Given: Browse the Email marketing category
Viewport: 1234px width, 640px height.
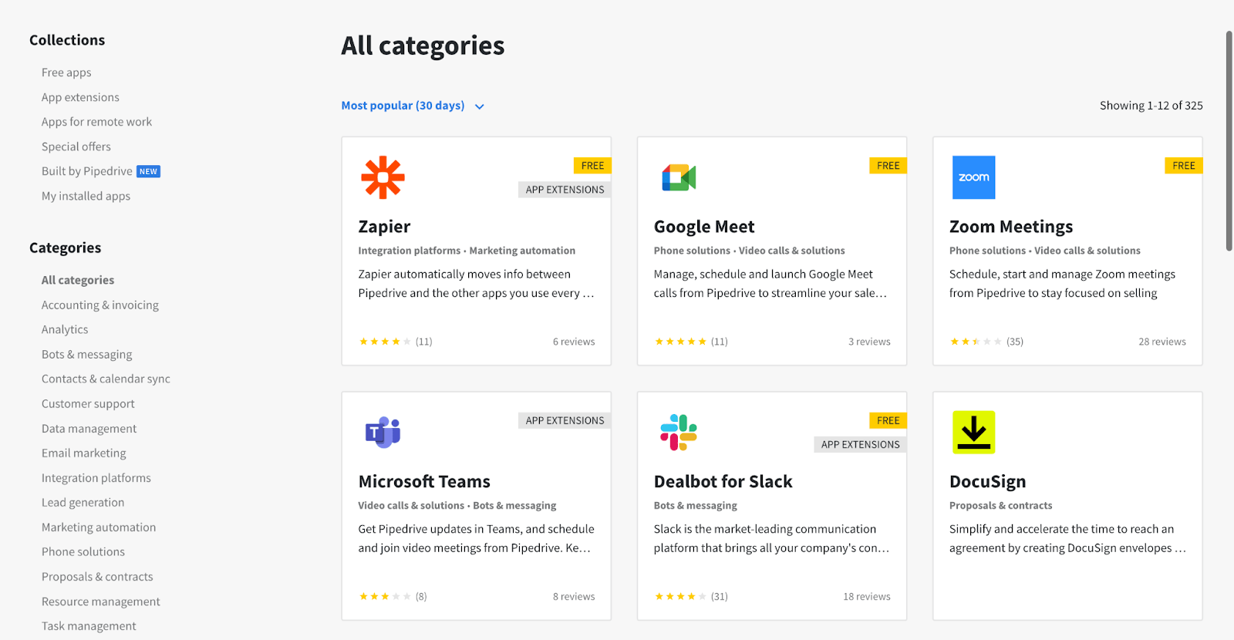Looking at the screenshot, I should tap(83, 453).
